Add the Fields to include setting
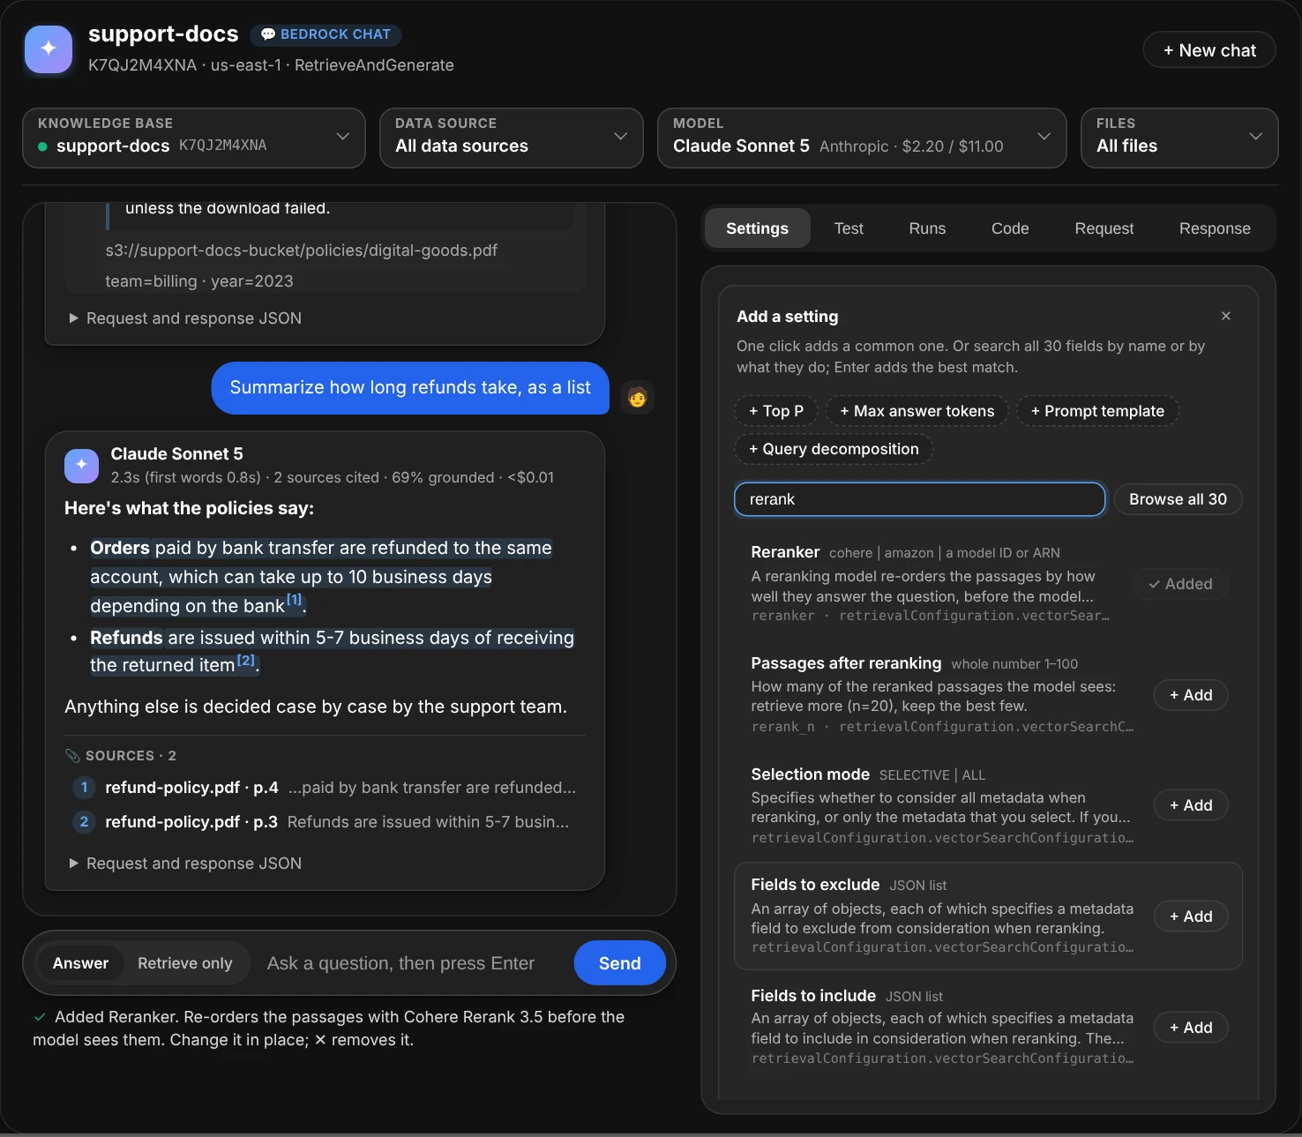This screenshot has width=1302, height=1137. click(1191, 1028)
